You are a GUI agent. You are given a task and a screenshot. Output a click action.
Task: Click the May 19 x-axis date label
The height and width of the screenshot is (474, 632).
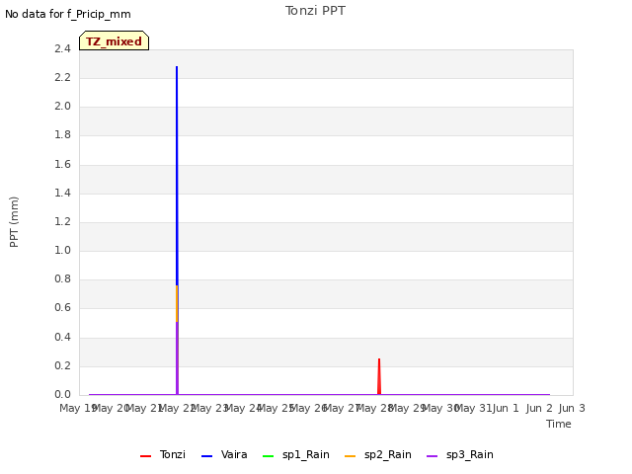(x=78, y=408)
